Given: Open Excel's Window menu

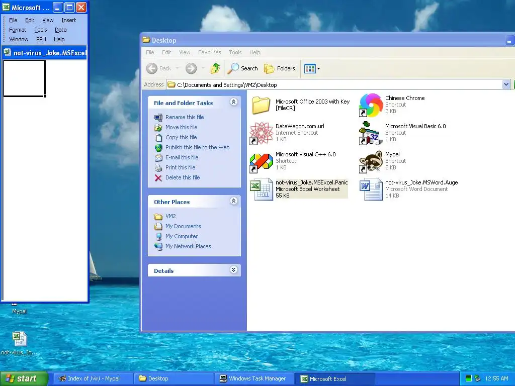Looking at the screenshot, I should tap(19, 39).
